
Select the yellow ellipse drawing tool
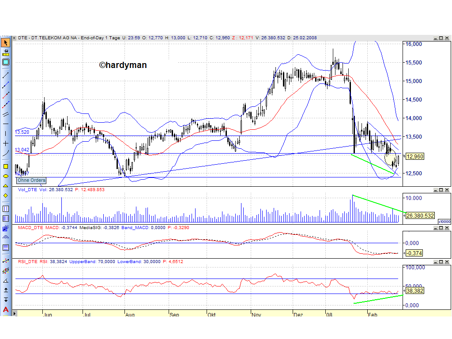point(6,176)
